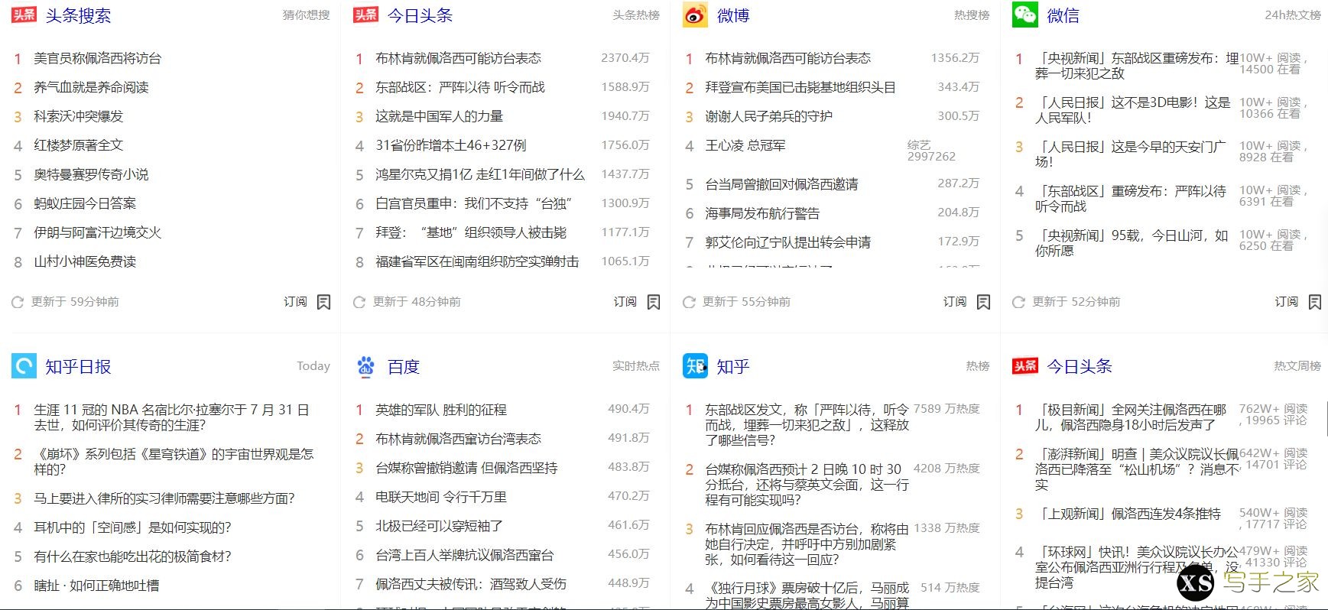1328x610 pixels.
Task: Subscribe (订阅) to 今日头条 头条热榜
Action: coord(625,302)
